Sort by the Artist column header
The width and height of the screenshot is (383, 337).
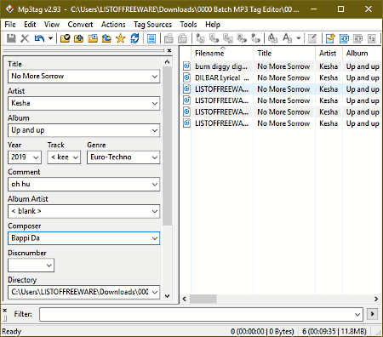(329, 54)
